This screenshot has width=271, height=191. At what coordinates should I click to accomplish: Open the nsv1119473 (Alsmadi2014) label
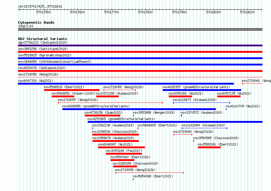(195, 100)
